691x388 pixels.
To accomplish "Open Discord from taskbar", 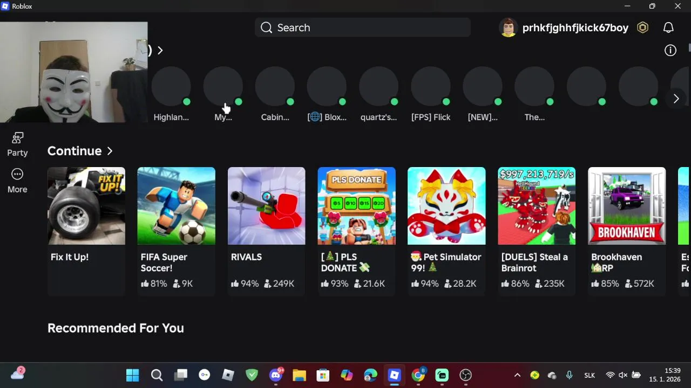I will tap(276, 375).
